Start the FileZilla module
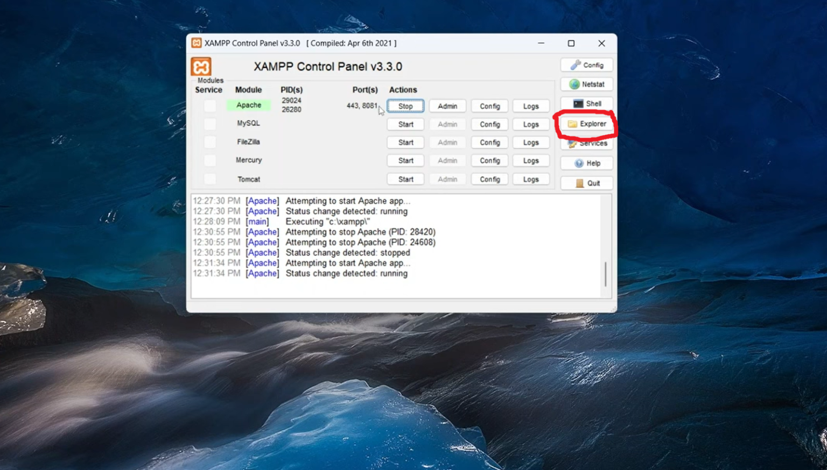827x470 pixels. pos(405,143)
